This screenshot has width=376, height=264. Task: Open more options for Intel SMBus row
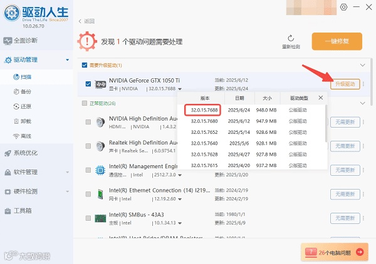(363, 218)
